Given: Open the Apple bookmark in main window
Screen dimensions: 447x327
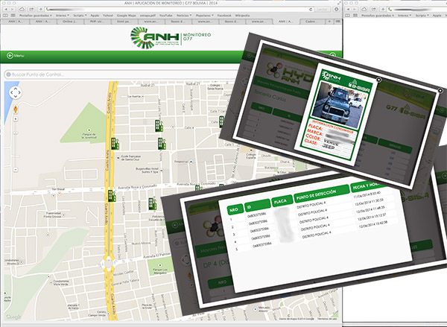Looking at the screenshot, I should (95, 16).
